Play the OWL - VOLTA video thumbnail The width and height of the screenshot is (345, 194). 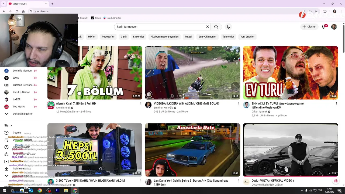(291, 150)
